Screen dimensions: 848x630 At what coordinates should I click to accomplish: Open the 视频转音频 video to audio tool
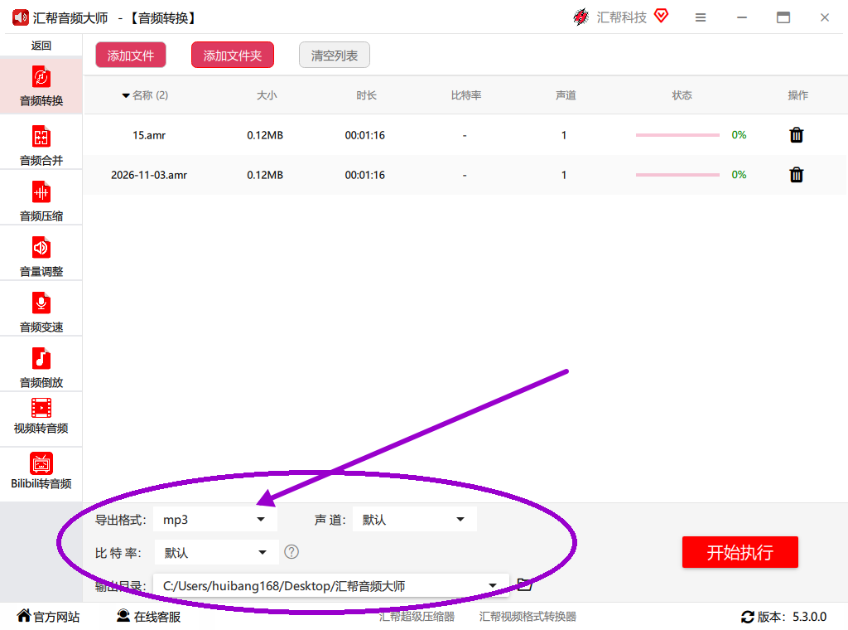pyautogui.click(x=41, y=417)
